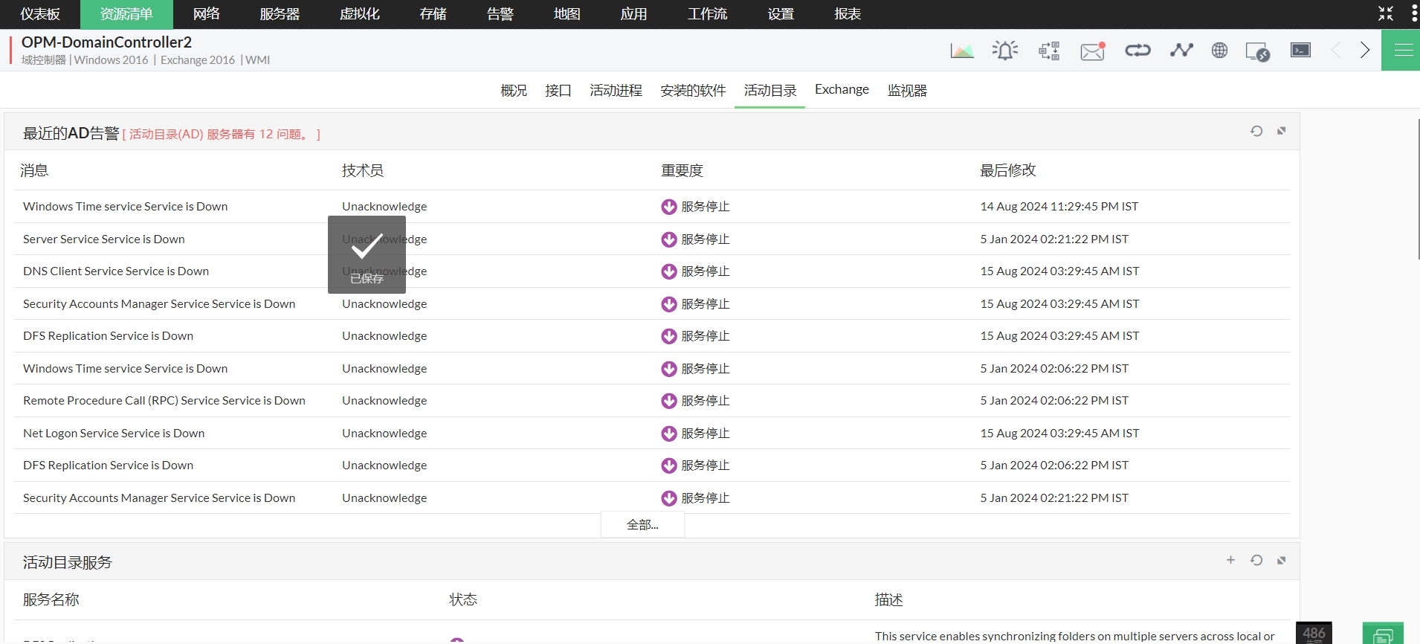The width and height of the screenshot is (1420, 644).
Task: Open the device graphs chart icon
Action: [x=962, y=51]
